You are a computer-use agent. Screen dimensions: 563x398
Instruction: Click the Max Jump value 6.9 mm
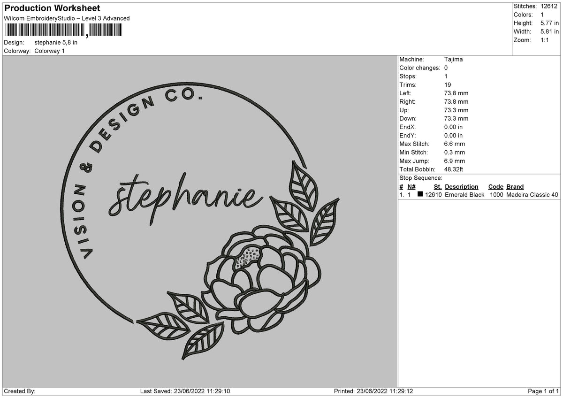click(455, 161)
